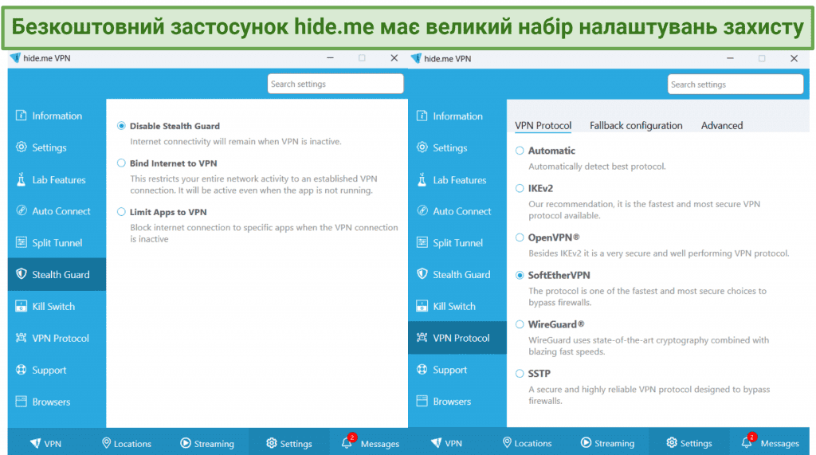This screenshot has width=816, height=455.
Task: Choose SSTP protocol radio button
Action: (520, 373)
